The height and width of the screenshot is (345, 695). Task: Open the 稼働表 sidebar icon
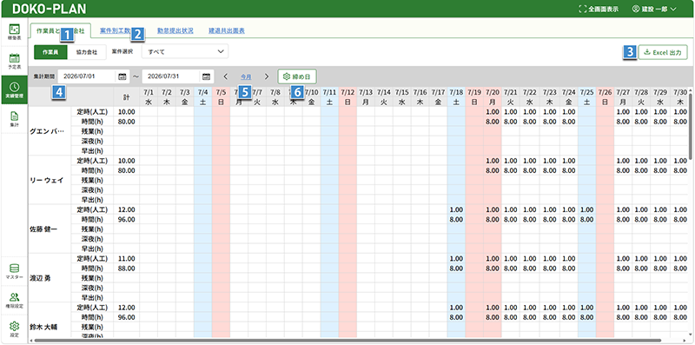[15, 32]
